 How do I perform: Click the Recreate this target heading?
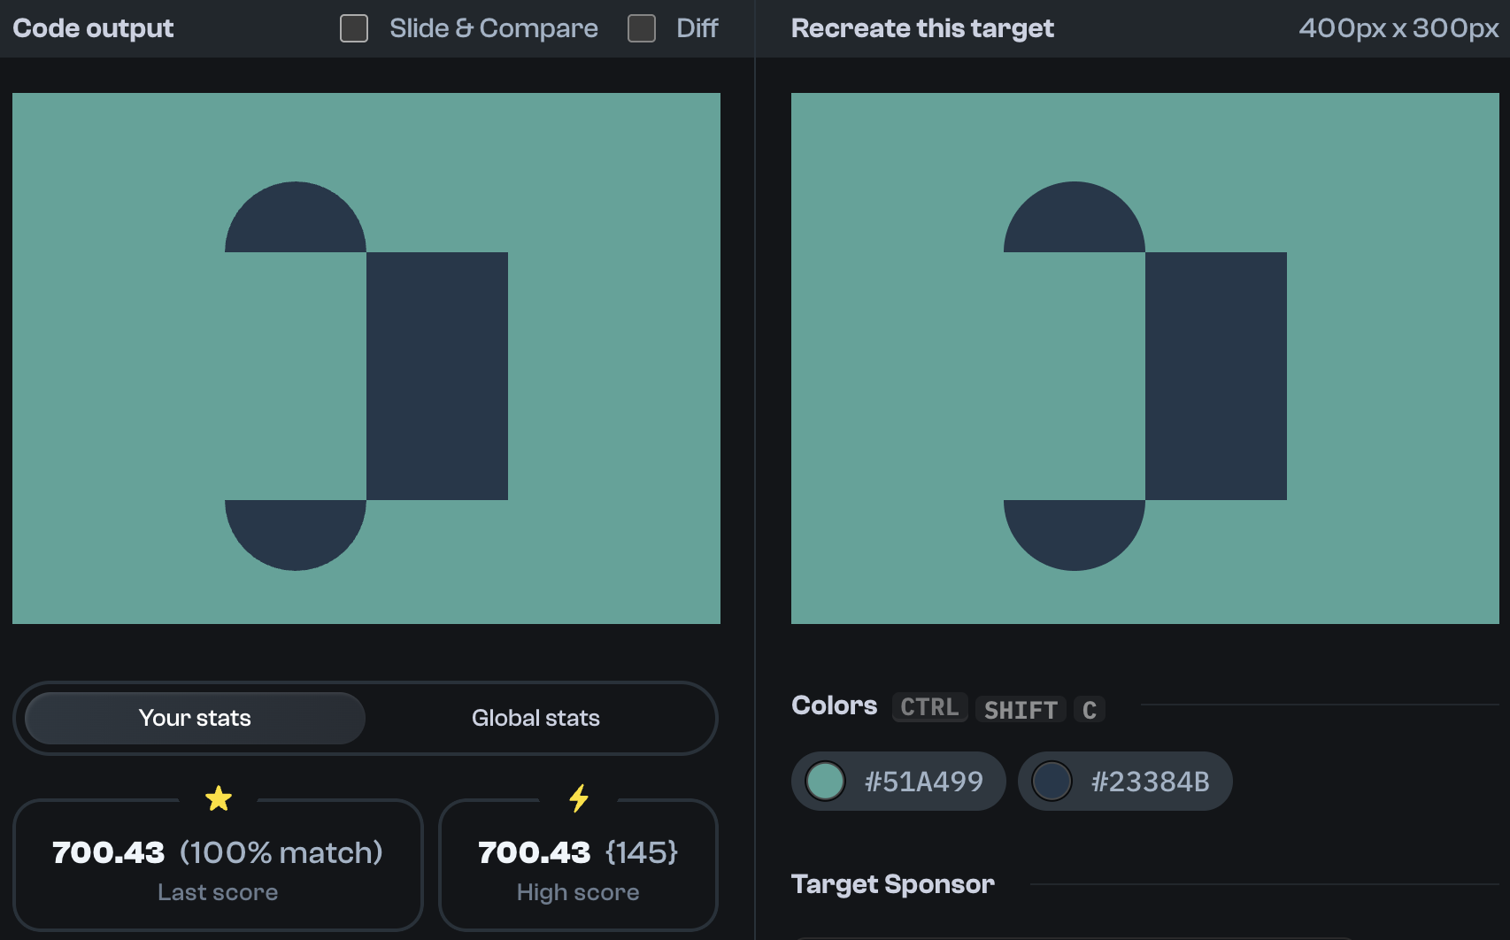point(922,27)
